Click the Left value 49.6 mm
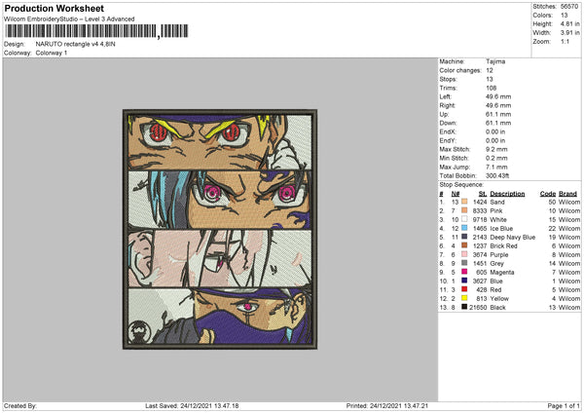The width and height of the screenshot is (584, 413). (498, 96)
